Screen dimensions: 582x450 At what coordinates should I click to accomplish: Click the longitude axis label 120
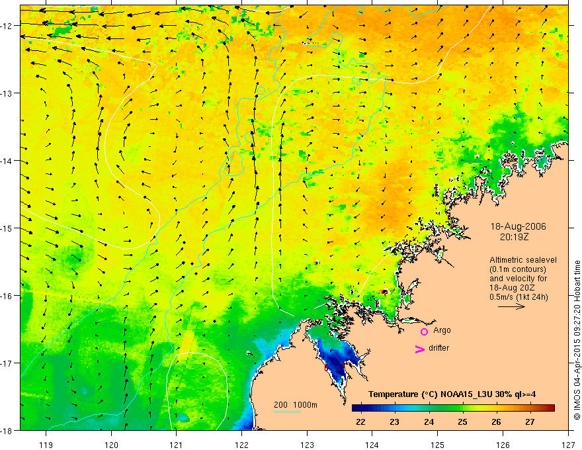[x=111, y=445]
